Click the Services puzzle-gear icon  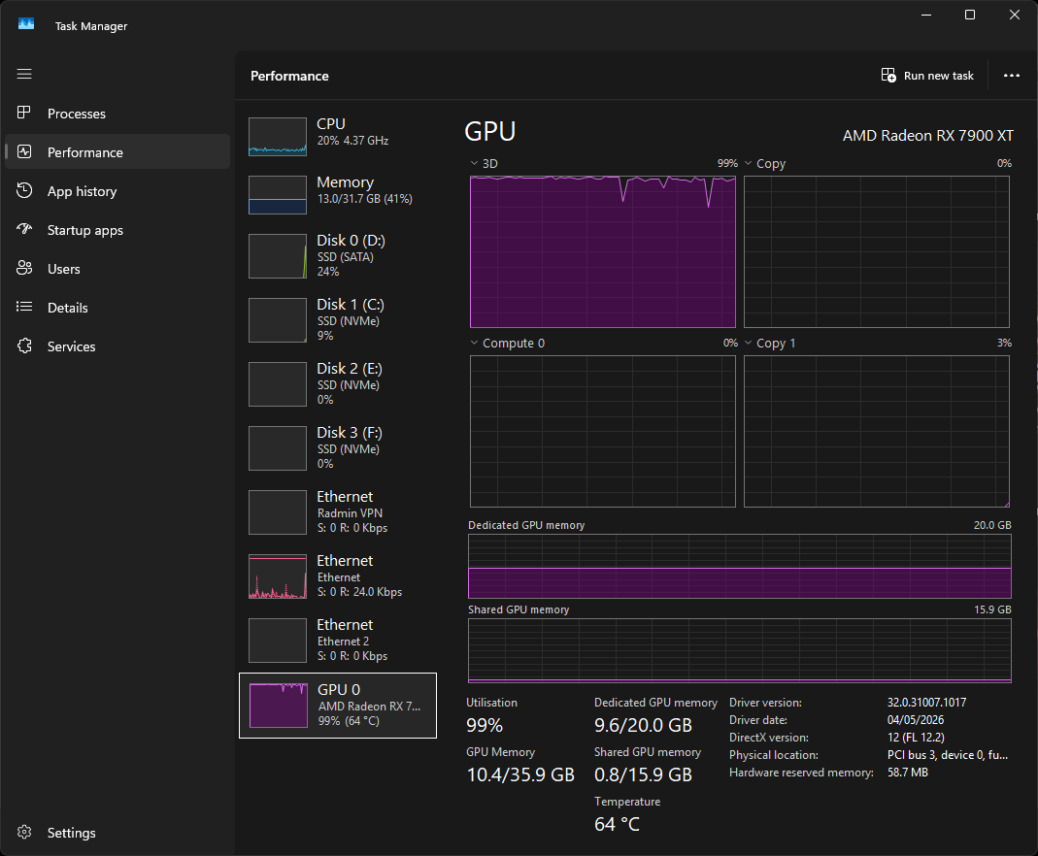coord(24,346)
